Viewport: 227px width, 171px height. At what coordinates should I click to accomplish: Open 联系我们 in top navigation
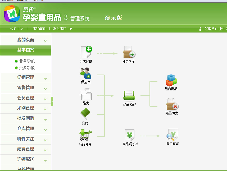click(x=60, y=29)
